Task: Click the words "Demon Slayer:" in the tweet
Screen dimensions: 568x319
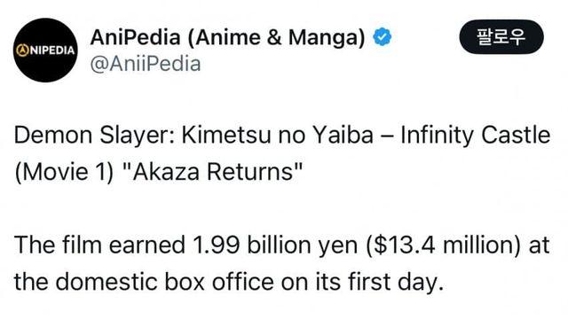Action: coord(95,136)
